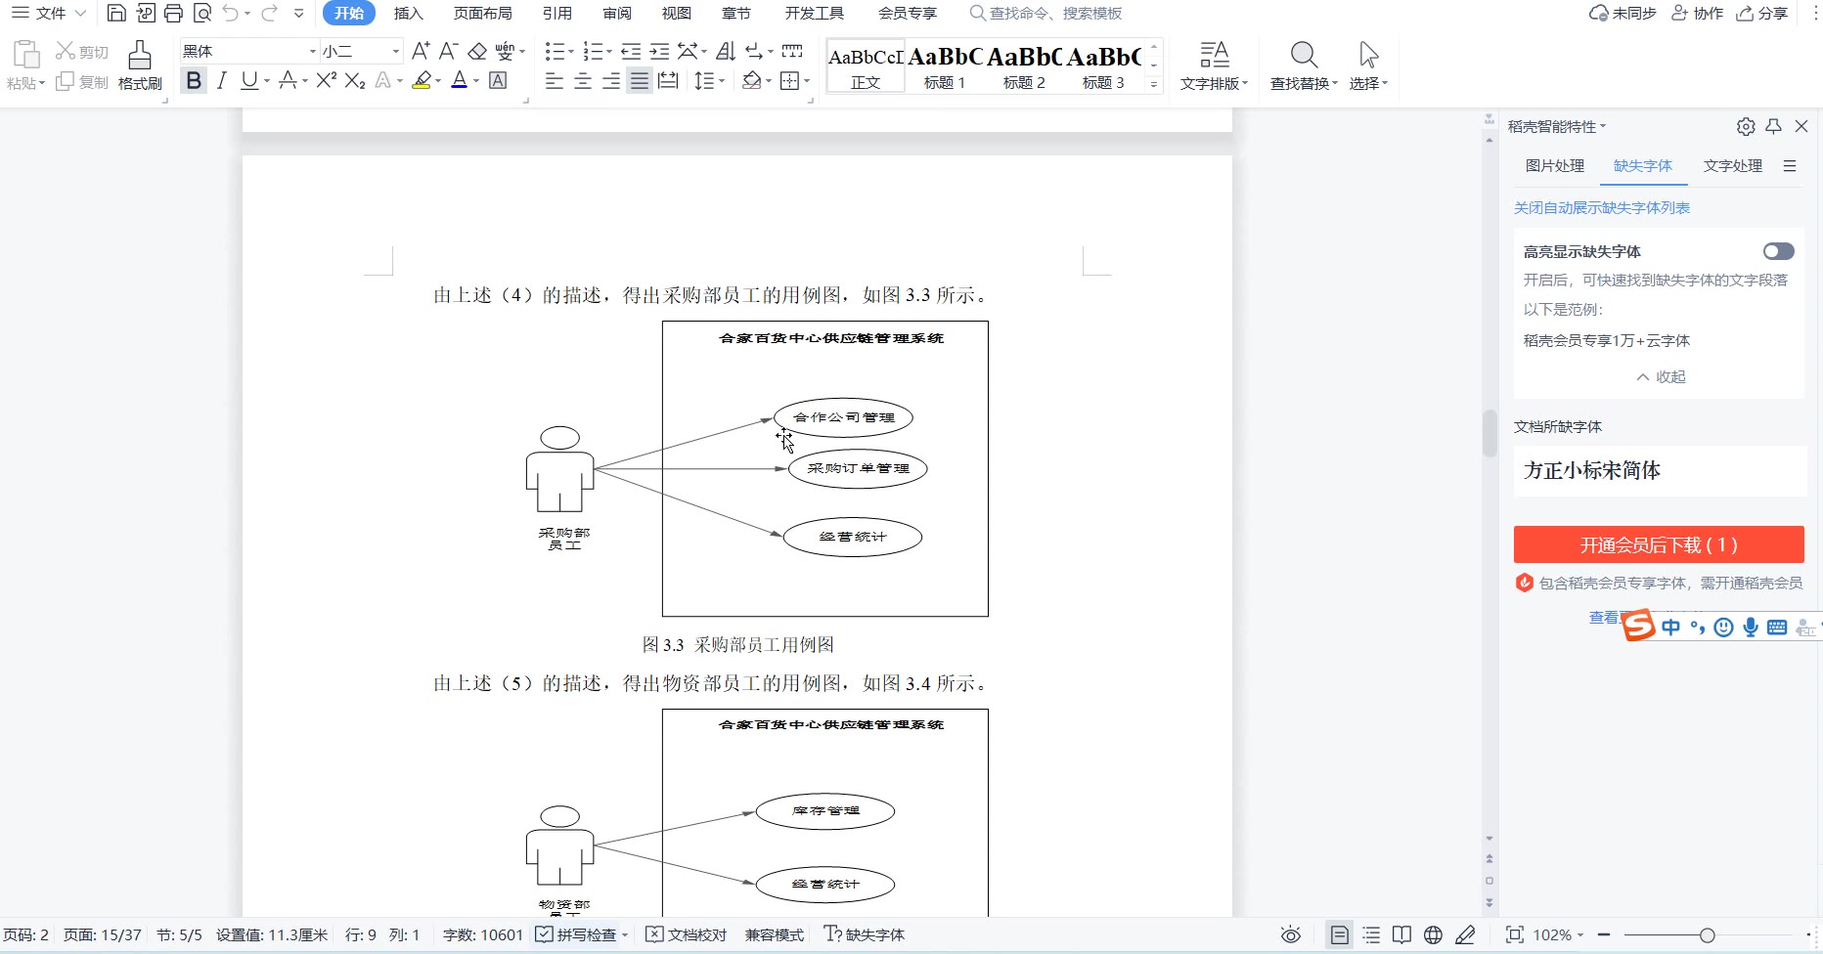
Task: Click 拼写检查 in status bar
Action: coord(578,935)
